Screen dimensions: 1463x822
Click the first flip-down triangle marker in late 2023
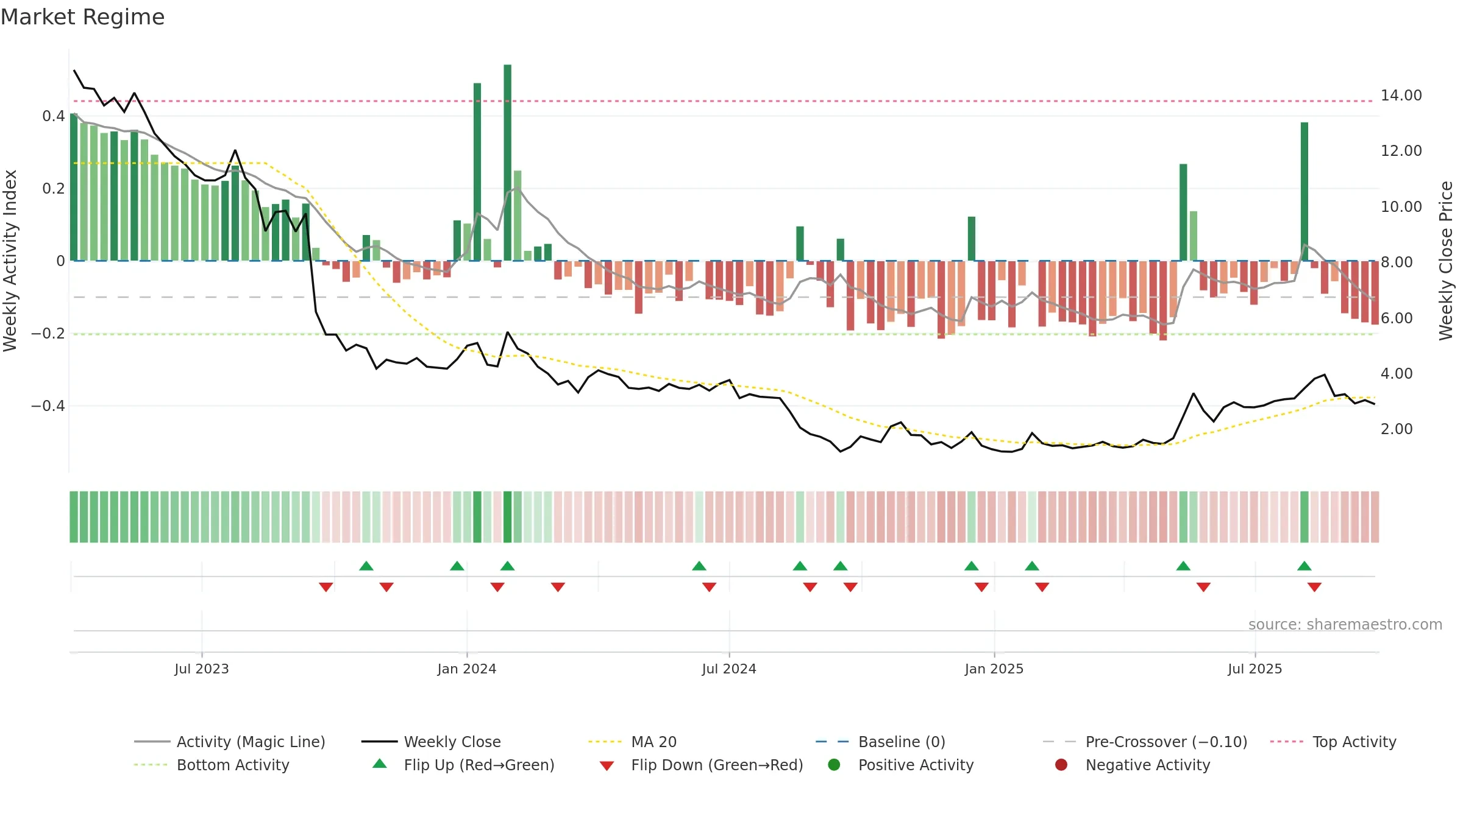pos(326,587)
